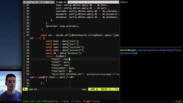Switch to tmux window 1:bash
Viewport: 183px width, 103px height.
pos(65,101)
